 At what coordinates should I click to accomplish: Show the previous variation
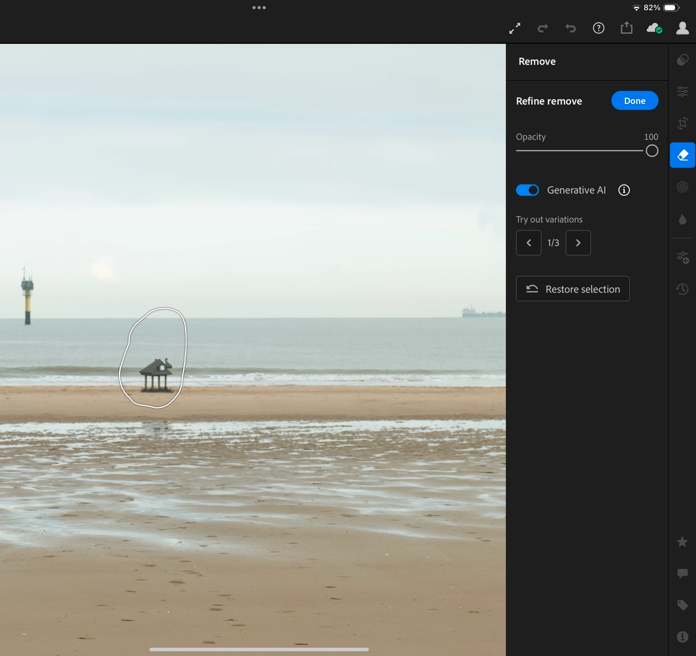(529, 243)
